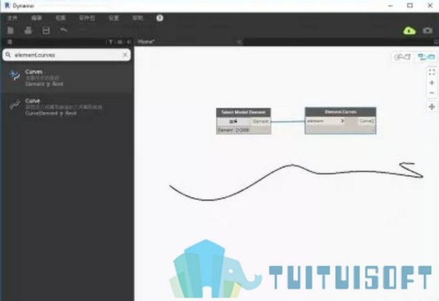The width and height of the screenshot is (439, 301).
Task: Click the arrow next to element input
Action: [342, 121]
